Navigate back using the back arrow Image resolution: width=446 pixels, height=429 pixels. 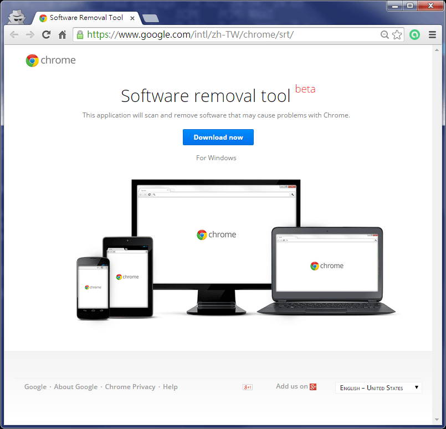point(14,34)
